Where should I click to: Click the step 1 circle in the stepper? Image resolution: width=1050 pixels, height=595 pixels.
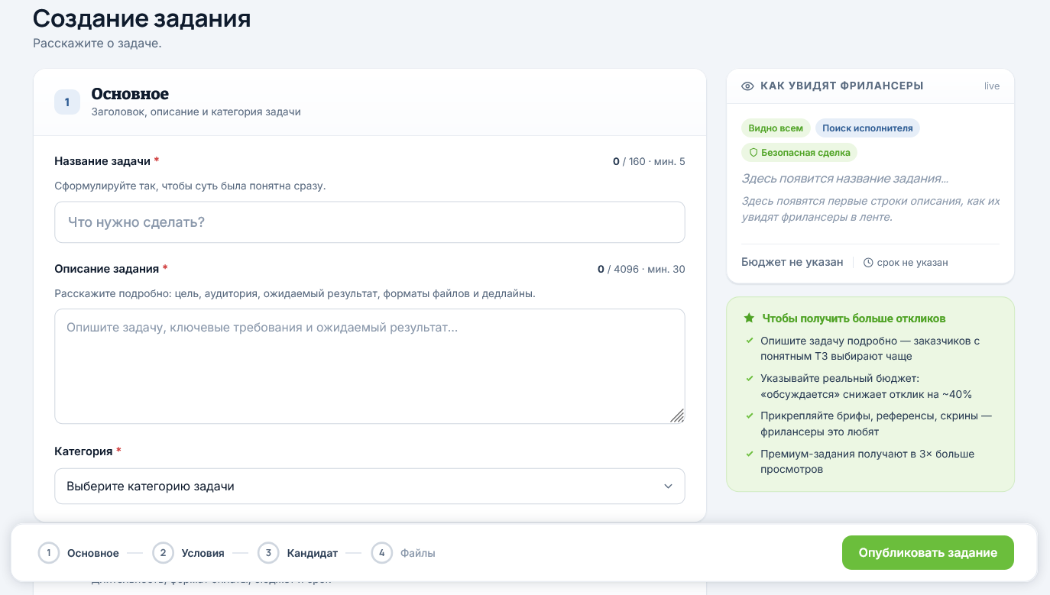point(49,553)
